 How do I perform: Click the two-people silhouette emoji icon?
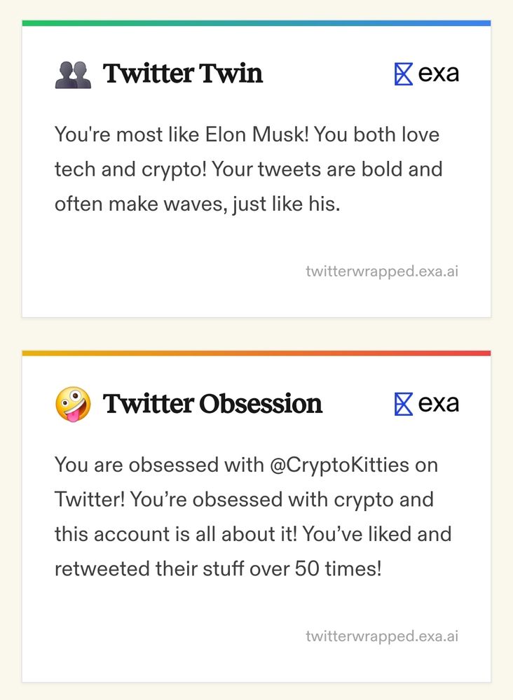tap(74, 74)
